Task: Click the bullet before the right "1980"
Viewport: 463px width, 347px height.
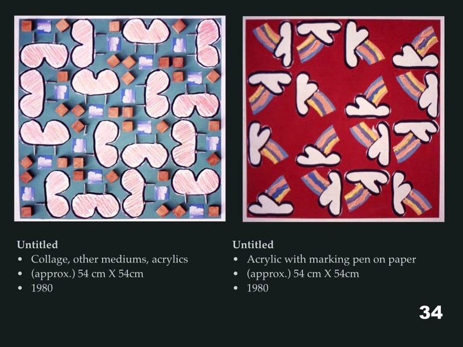Action: pyautogui.click(x=235, y=288)
